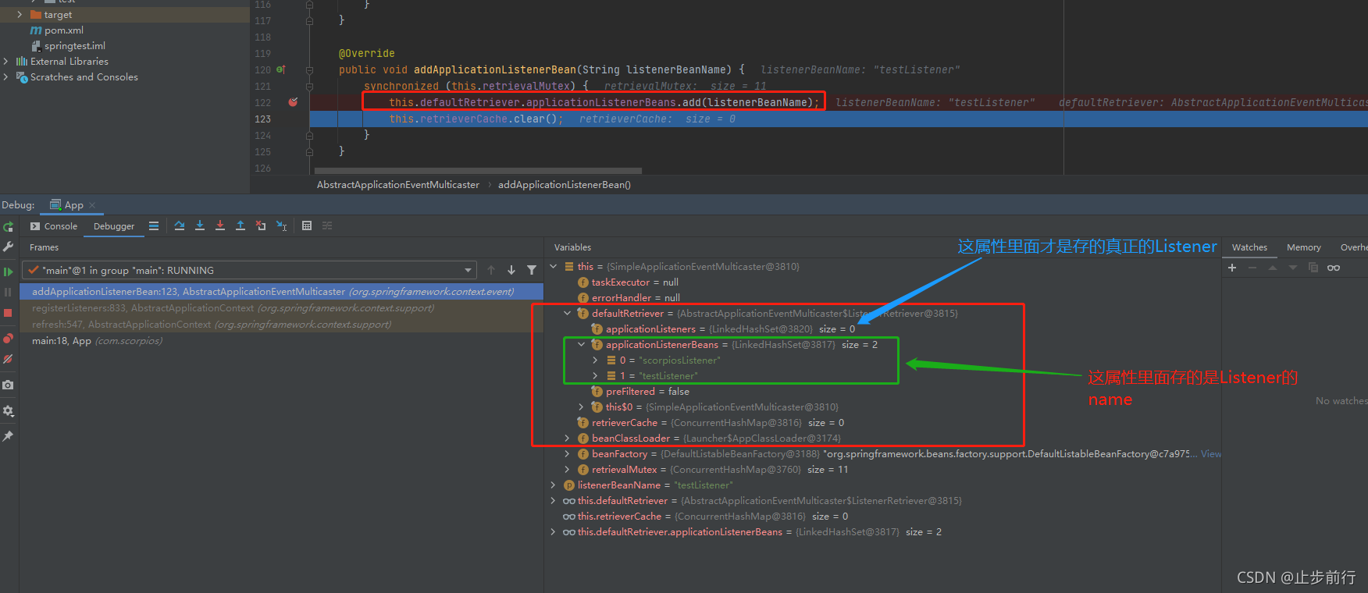1368x593 pixels.
Task: Select the refresh:547 frame
Action: tap(281, 325)
